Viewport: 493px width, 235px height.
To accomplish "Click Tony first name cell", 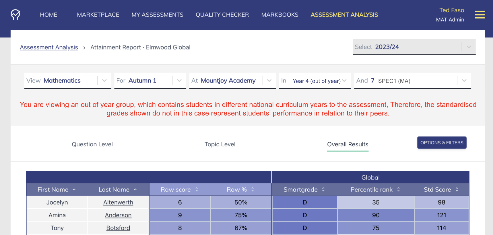I will coord(57,228).
